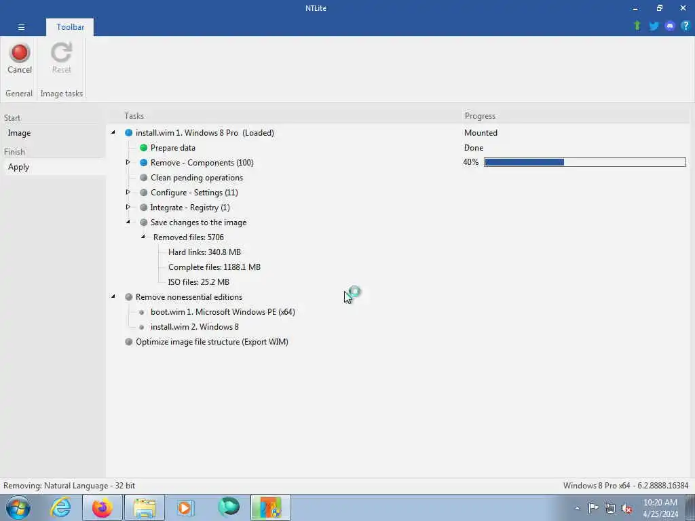Click gray dot beside Save changes to the image
695x521 pixels.
[144, 223]
